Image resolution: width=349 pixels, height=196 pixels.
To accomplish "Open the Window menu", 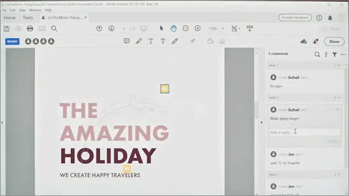I will coord(35,10).
